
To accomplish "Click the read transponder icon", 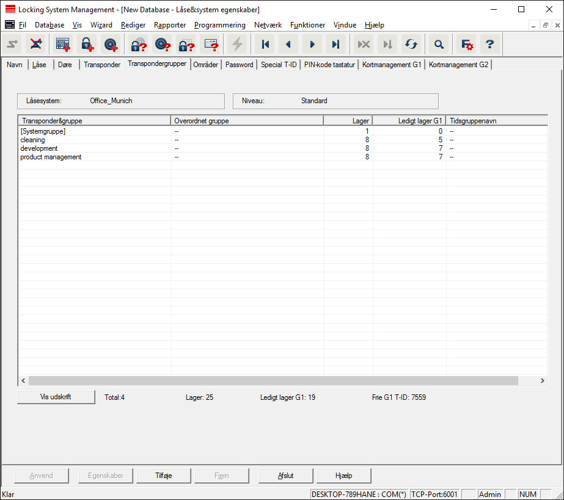I will (x=162, y=44).
